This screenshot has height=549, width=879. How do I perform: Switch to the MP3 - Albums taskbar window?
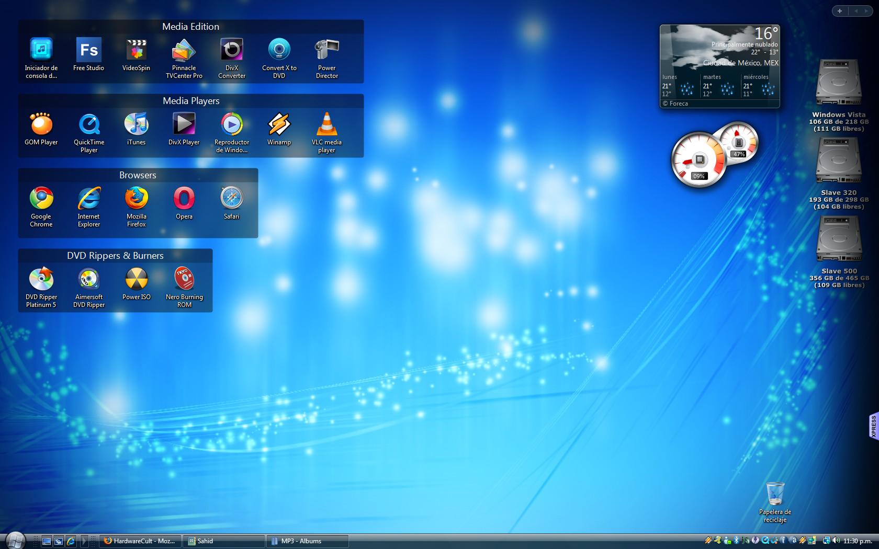307,541
